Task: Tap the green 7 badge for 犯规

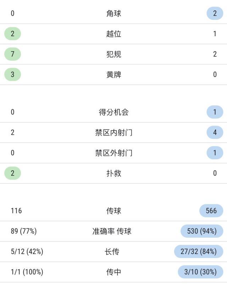Action: click(x=12, y=54)
